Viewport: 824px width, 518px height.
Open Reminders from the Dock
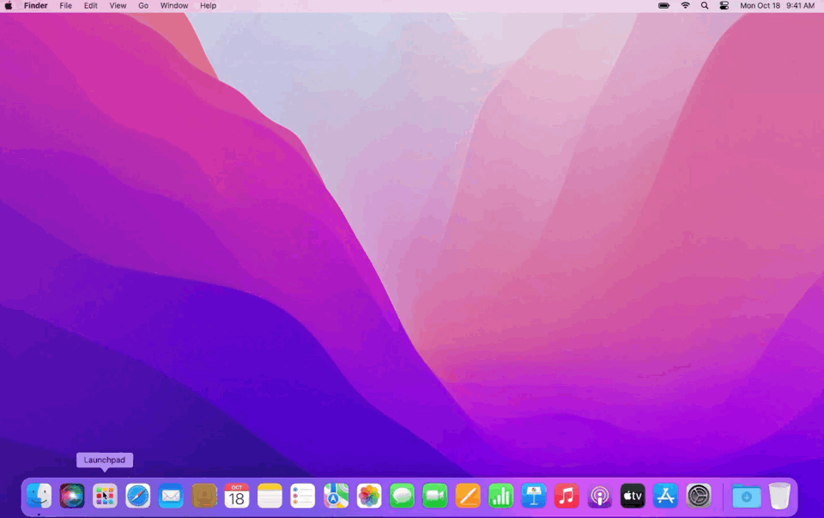(303, 496)
